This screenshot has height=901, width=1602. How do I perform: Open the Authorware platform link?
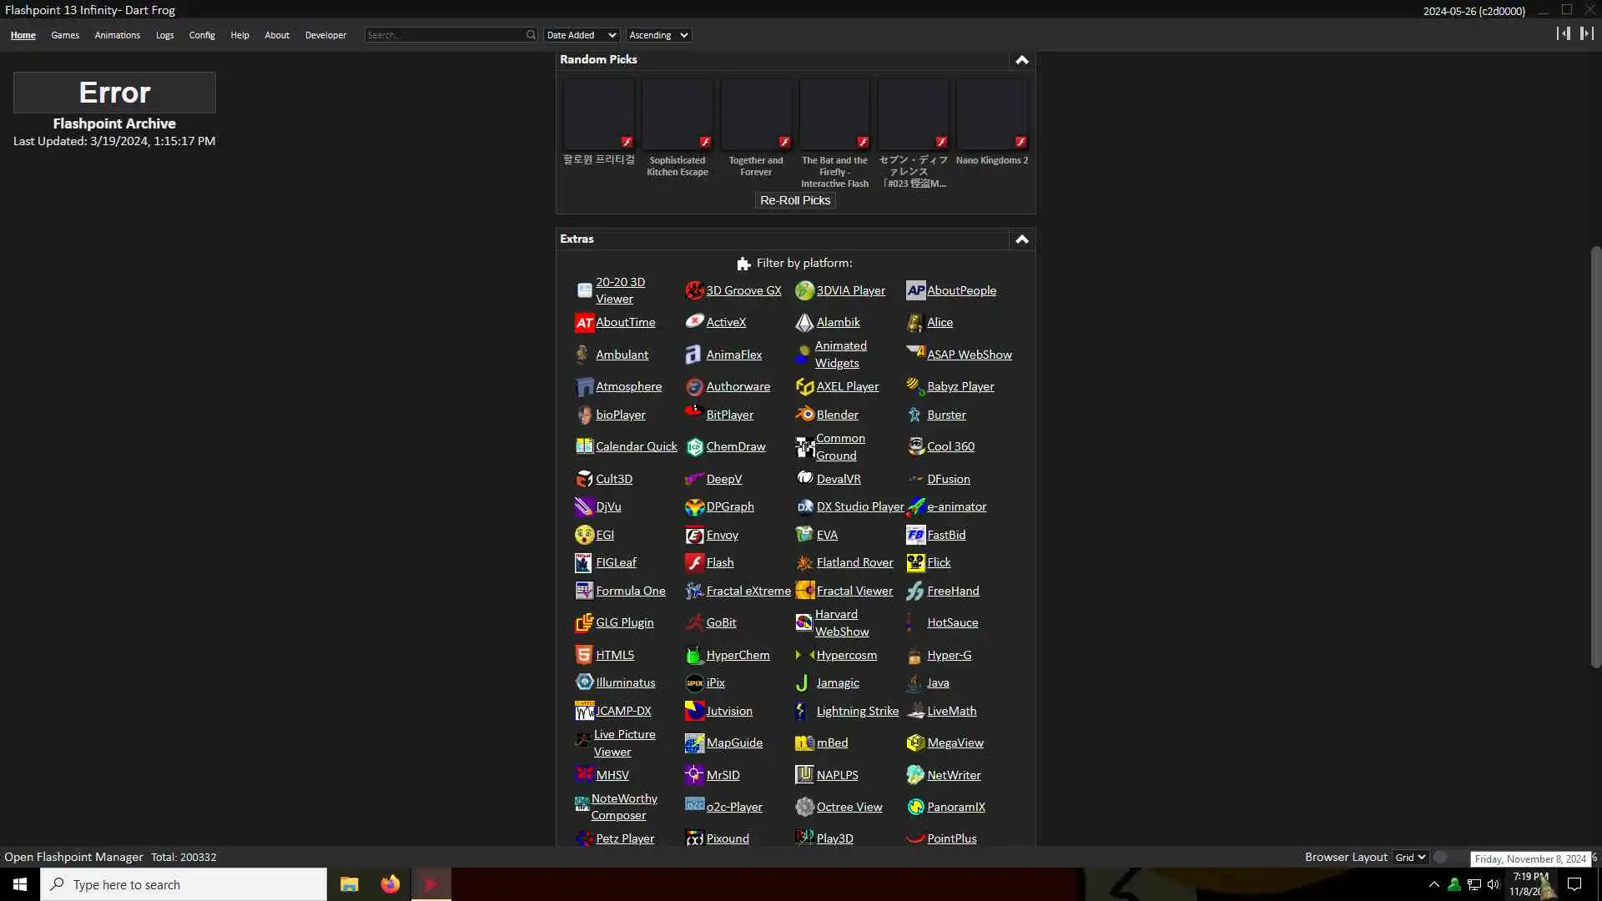point(738,387)
